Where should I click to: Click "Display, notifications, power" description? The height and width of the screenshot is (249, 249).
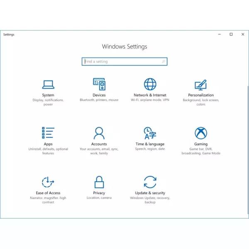pyautogui.click(x=48, y=102)
